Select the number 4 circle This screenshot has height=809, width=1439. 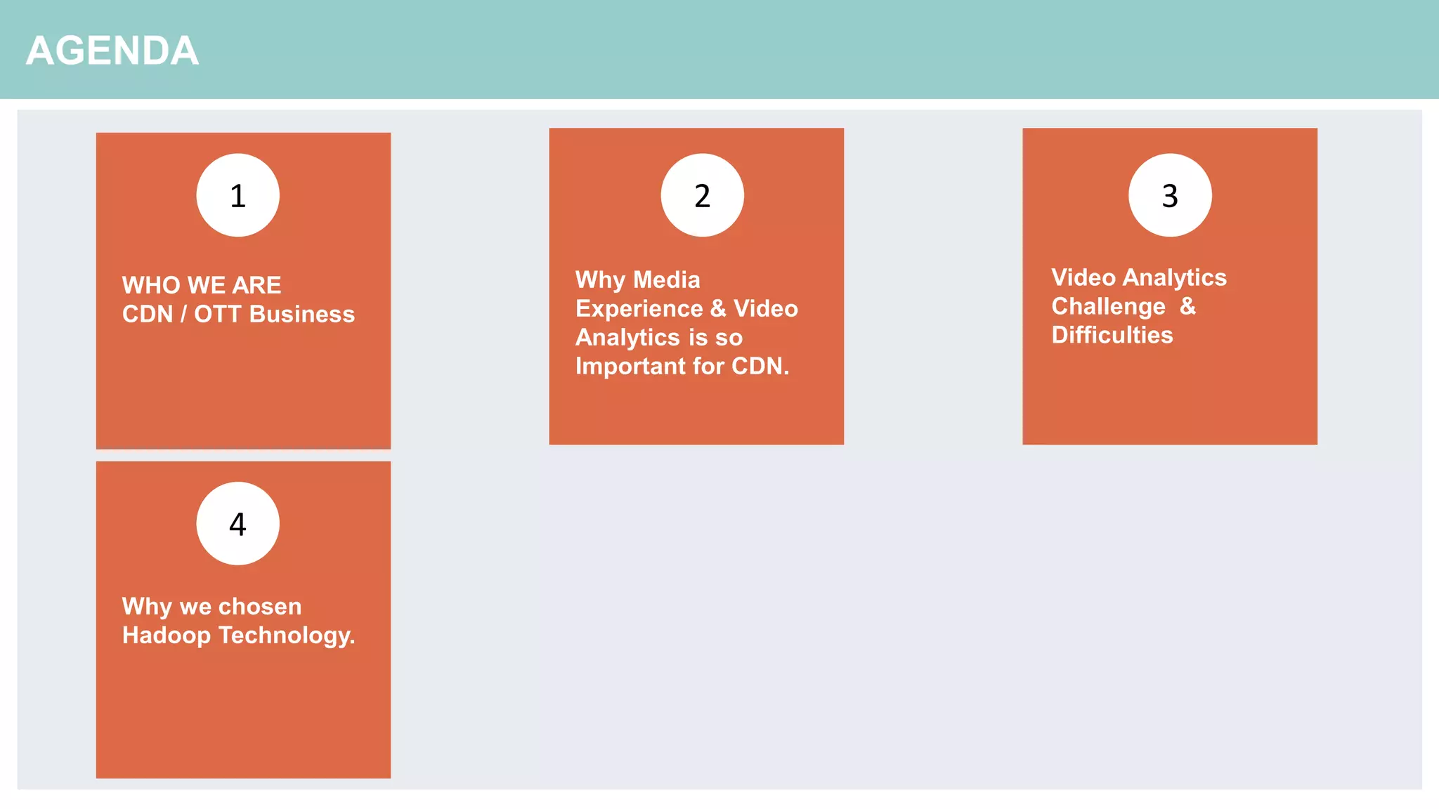(237, 524)
